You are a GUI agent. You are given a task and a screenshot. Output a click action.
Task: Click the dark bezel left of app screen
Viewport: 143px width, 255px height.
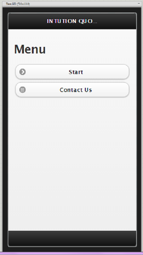[x=5, y=130]
